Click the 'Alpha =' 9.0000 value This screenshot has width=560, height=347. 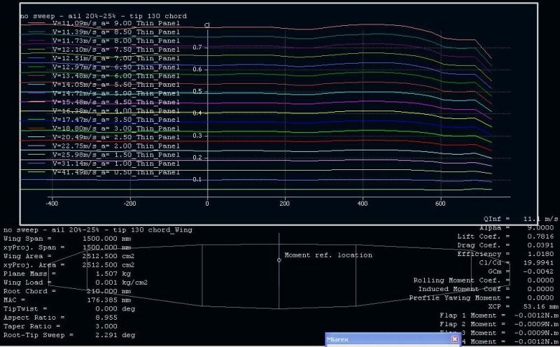click(540, 228)
